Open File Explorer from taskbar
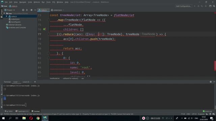The height and width of the screenshot is (121, 216). click(x=24, y=118)
